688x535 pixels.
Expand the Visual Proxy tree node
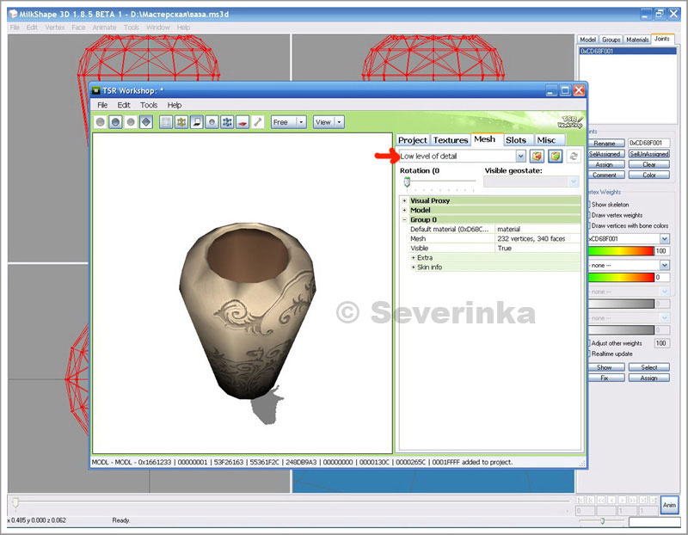point(404,200)
